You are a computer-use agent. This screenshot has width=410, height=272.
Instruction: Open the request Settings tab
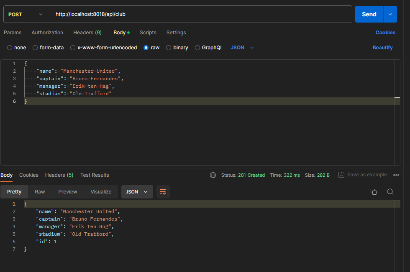coord(176,33)
